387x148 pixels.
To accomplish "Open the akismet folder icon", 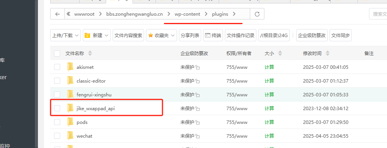I will [71, 67].
